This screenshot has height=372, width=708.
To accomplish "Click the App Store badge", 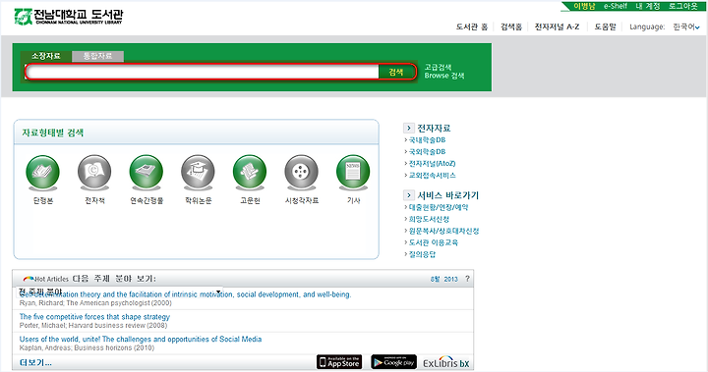I will (x=339, y=362).
